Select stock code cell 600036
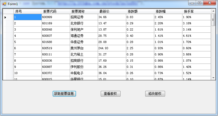Image resolution: width=218 pixels, height=116 pixels. [56, 61]
